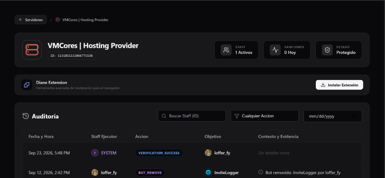Click the Contexto y Evidencia column header
The width and height of the screenshot is (385, 178).
point(278,137)
